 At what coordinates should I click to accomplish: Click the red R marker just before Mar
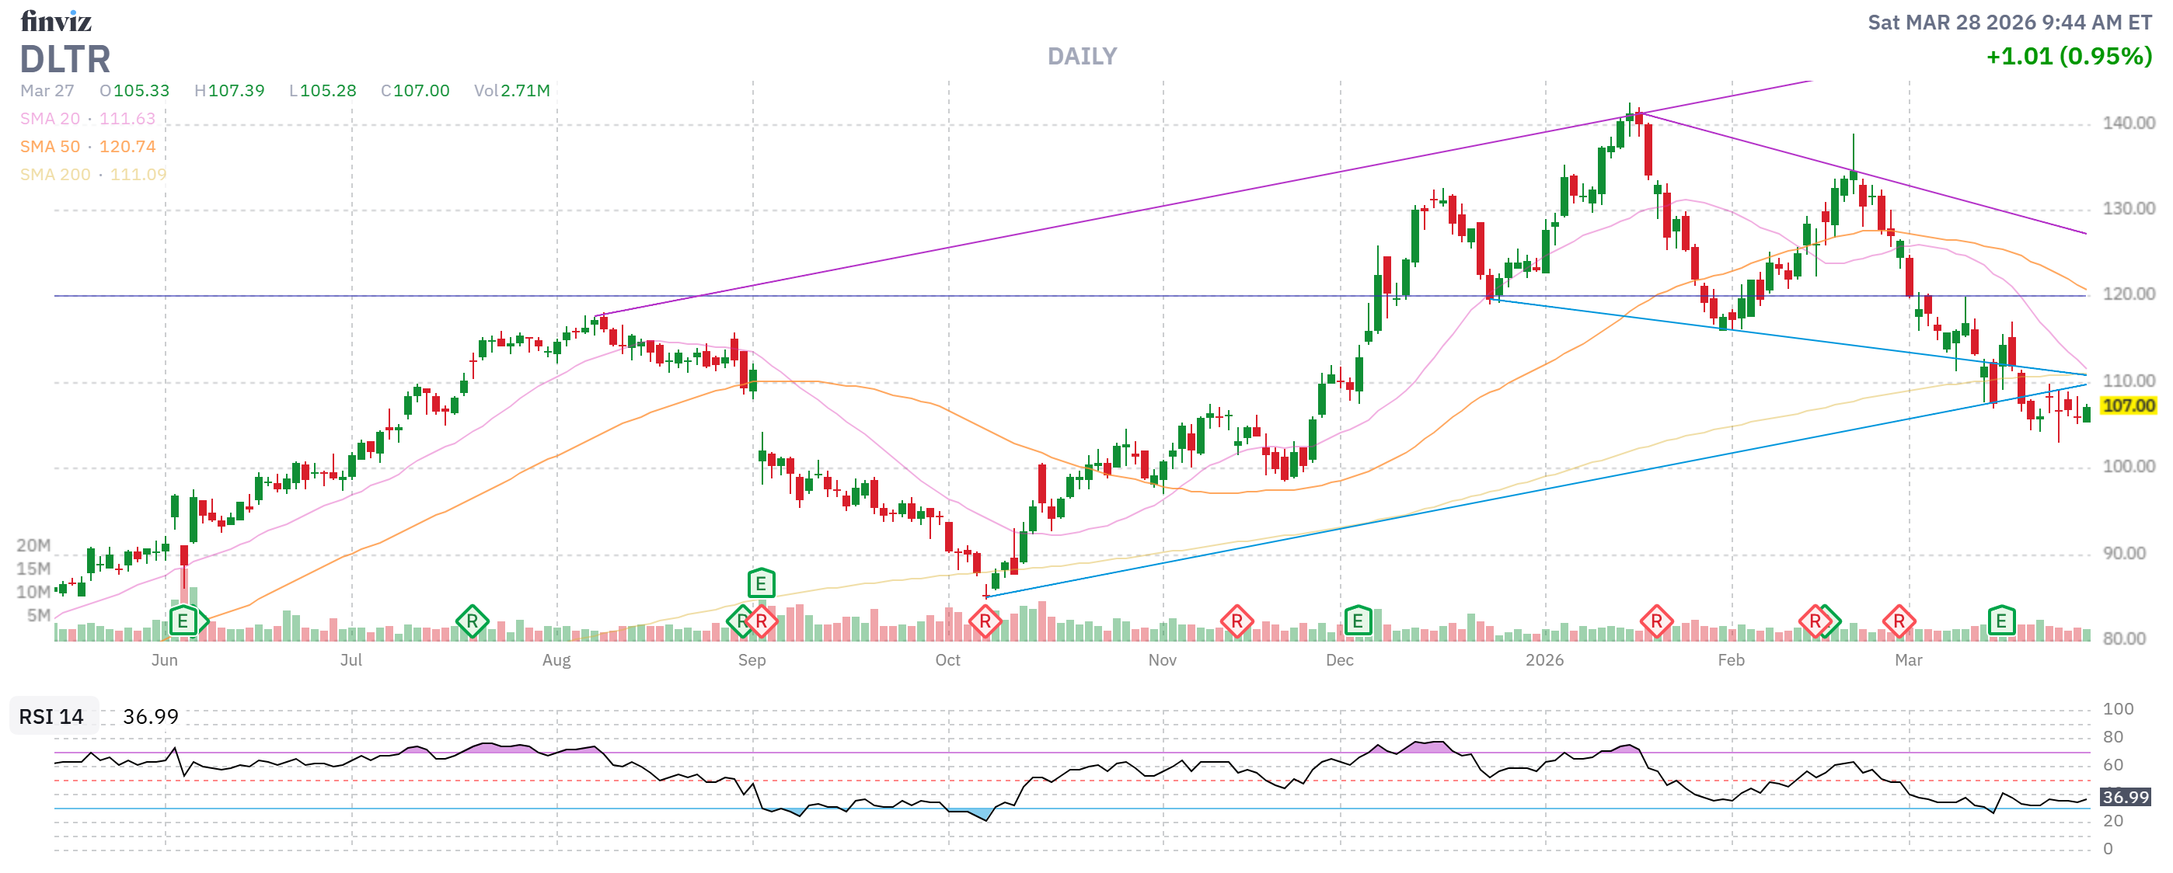point(1899,622)
